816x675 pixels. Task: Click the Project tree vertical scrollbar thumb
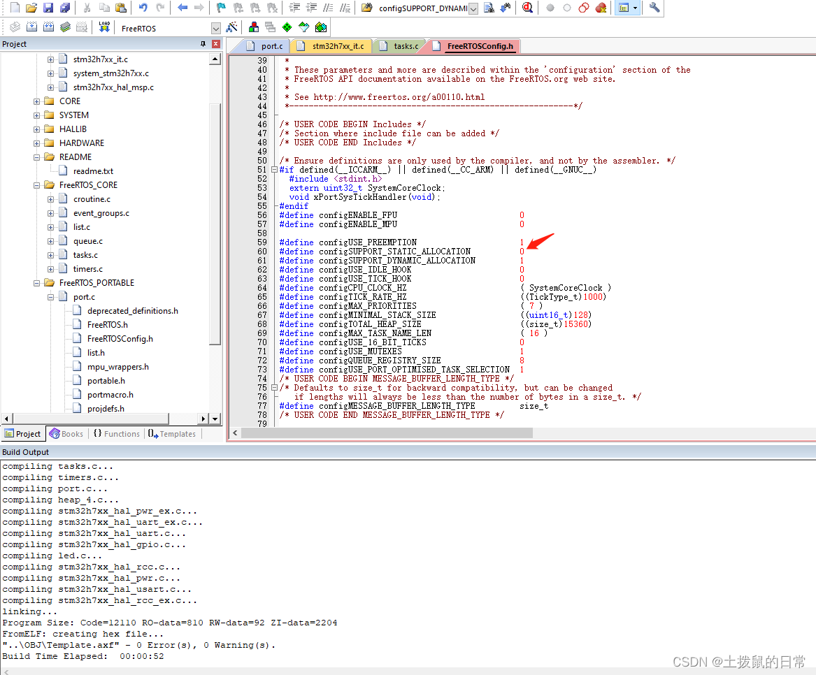tap(215, 224)
